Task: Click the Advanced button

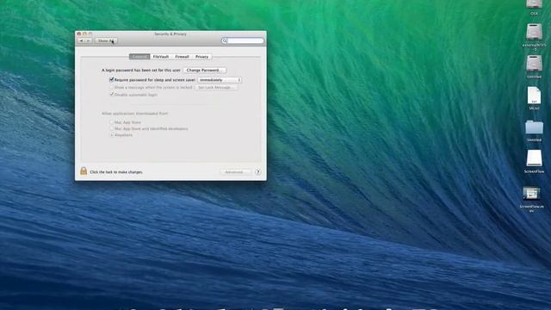Action: click(235, 172)
